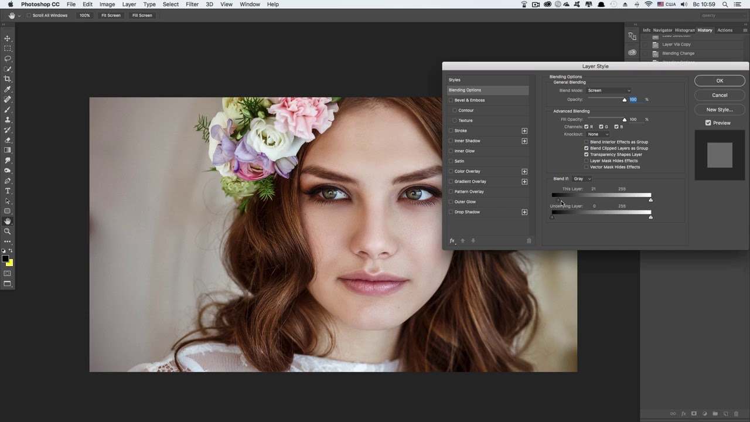
Task: Switch to the Actions tab
Action: 725,30
